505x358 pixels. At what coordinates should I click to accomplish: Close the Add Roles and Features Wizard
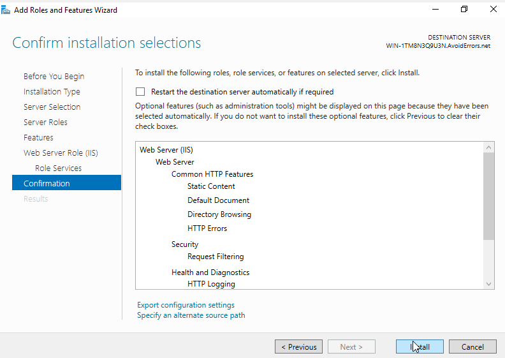[493, 10]
